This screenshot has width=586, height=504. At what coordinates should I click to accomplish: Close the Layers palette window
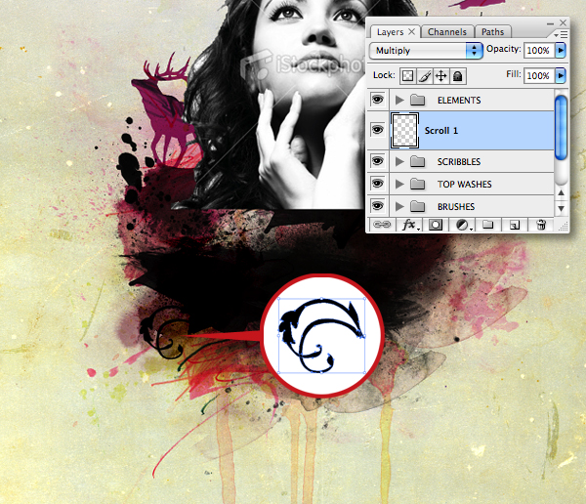click(563, 22)
